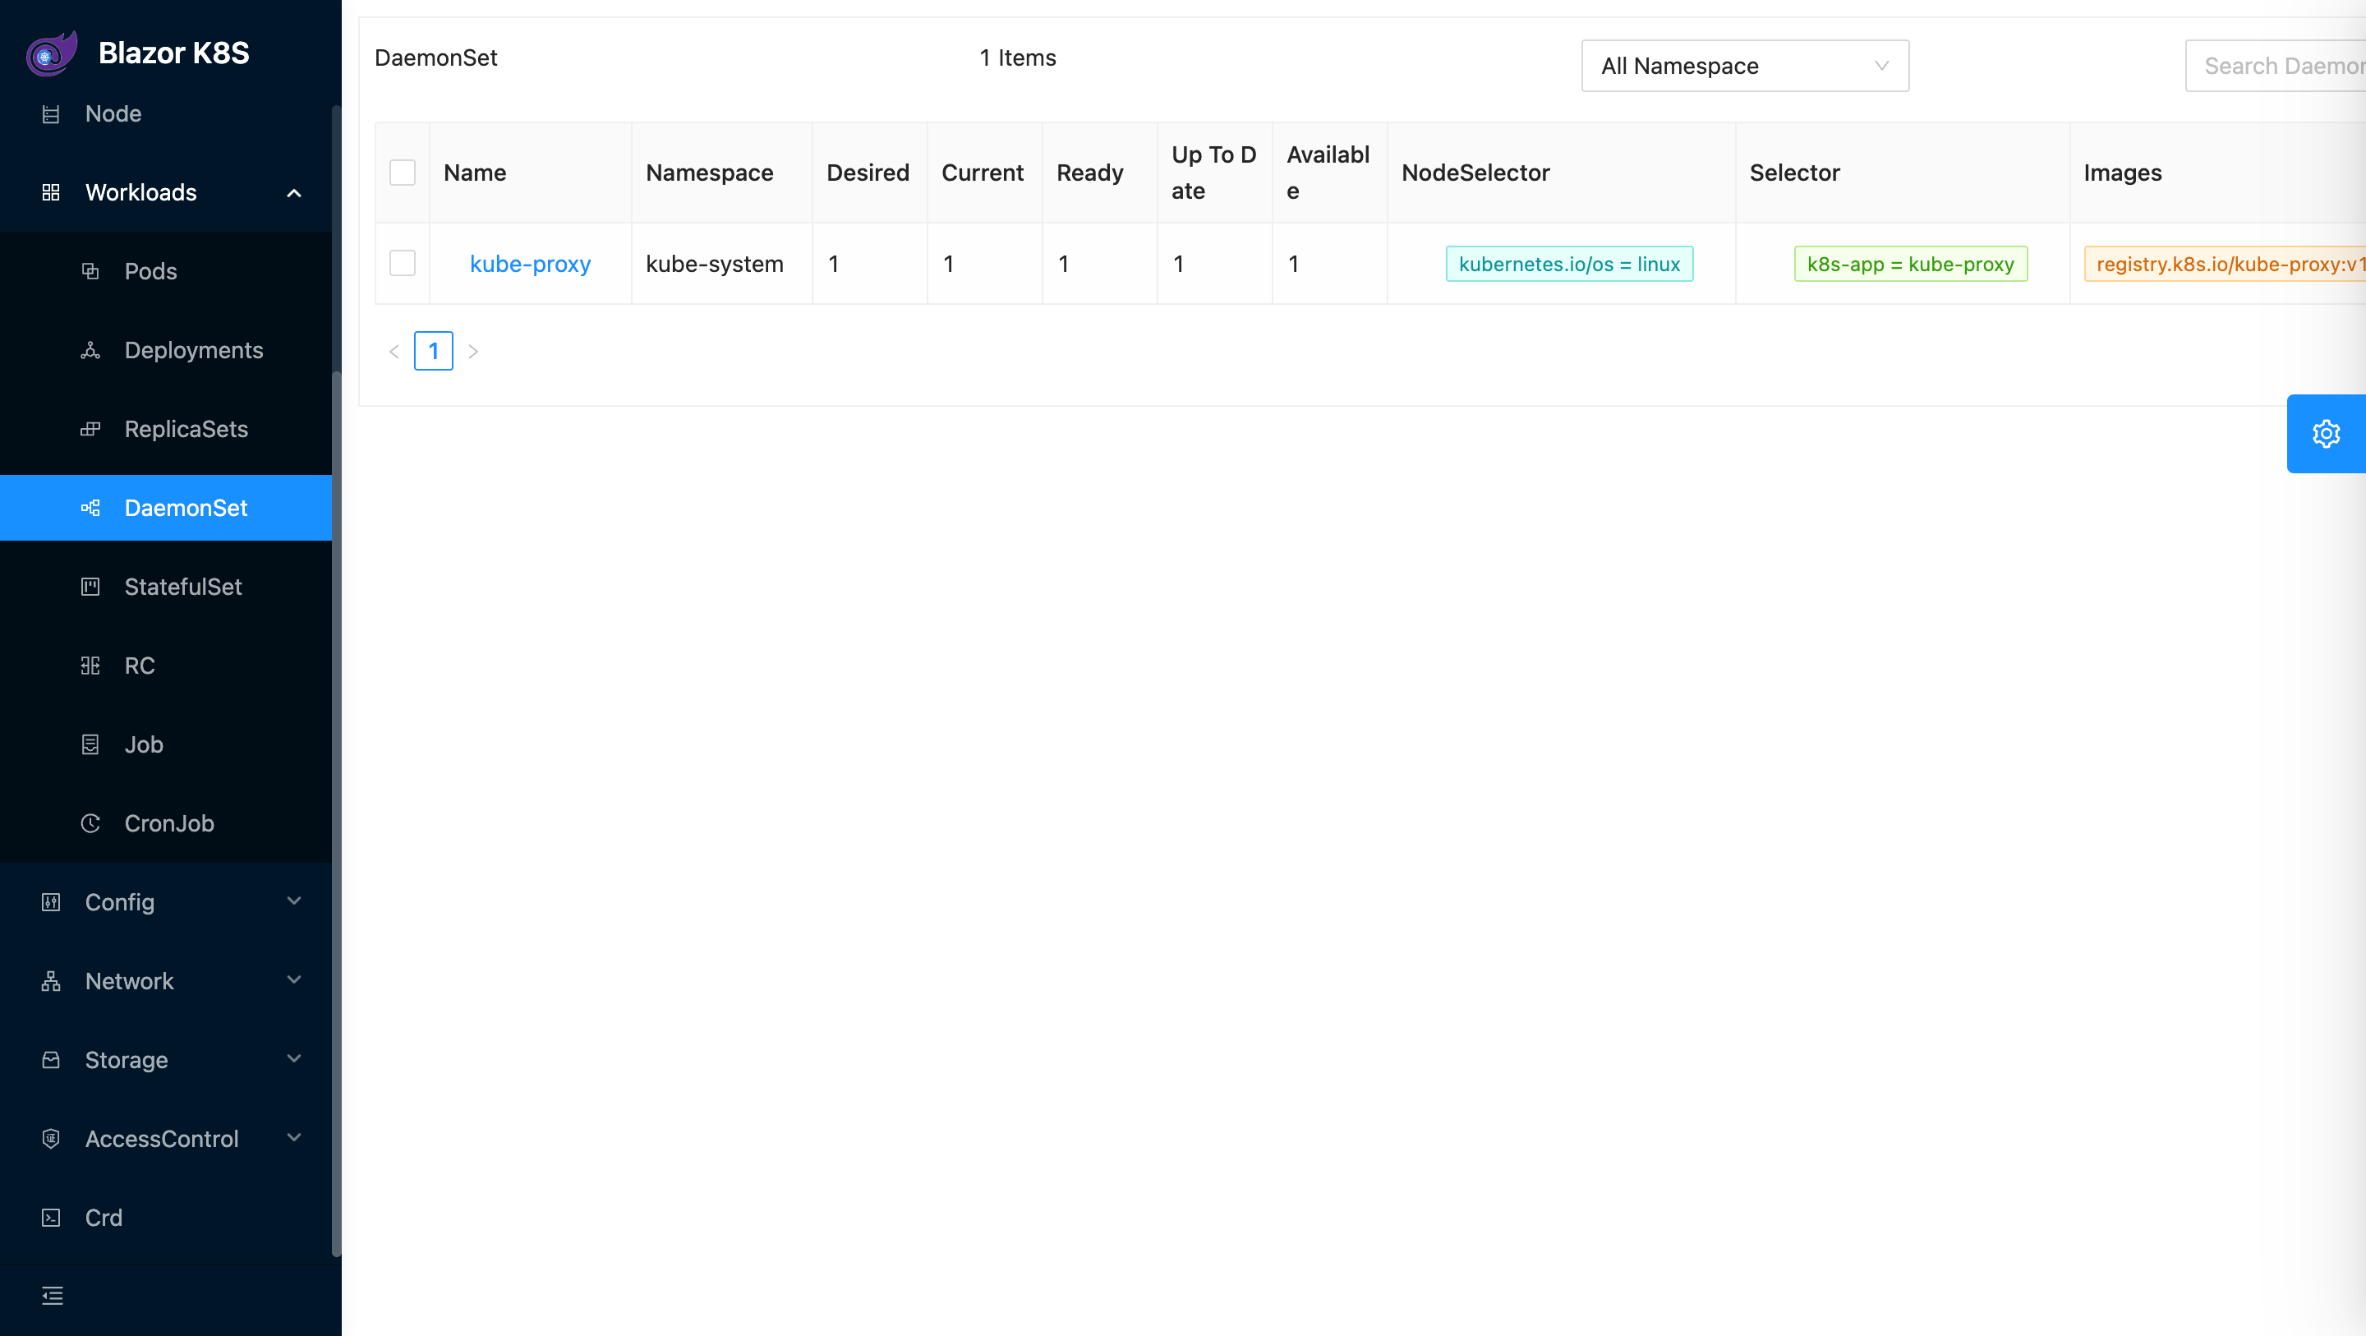The height and width of the screenshot is (1336, 2366).
Task: Click the DaemonSet icon in sidebar
Action: tap(90, 508)
